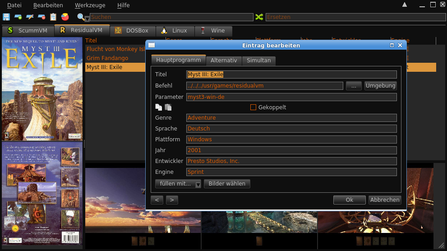Confirm the dialog with Ok
Viewport: 447px width, 251px height.
coord(350,200)
